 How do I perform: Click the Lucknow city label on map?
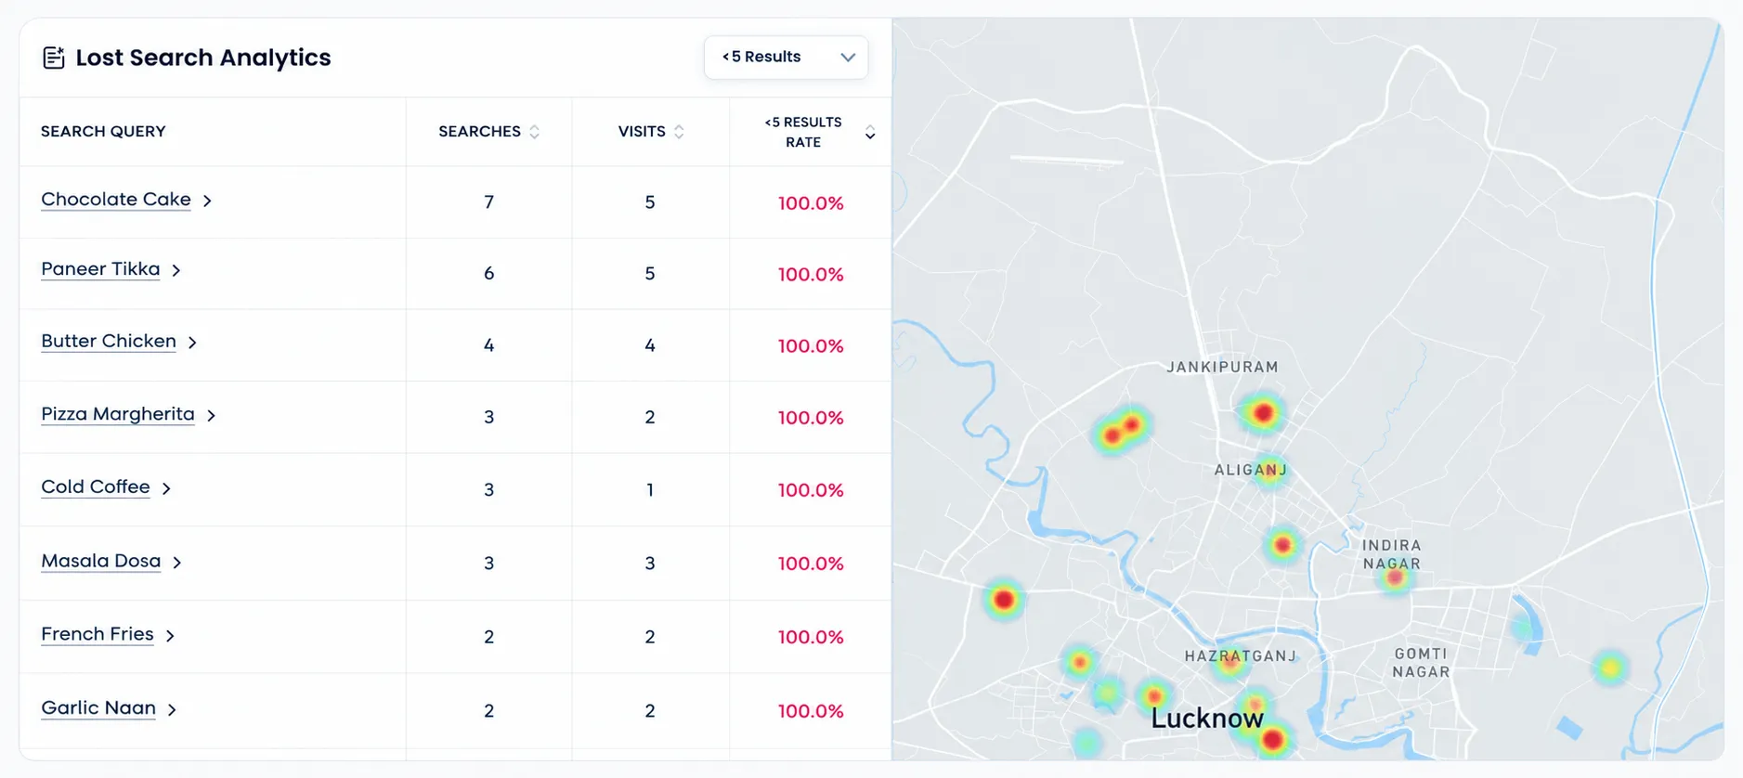1207,719
